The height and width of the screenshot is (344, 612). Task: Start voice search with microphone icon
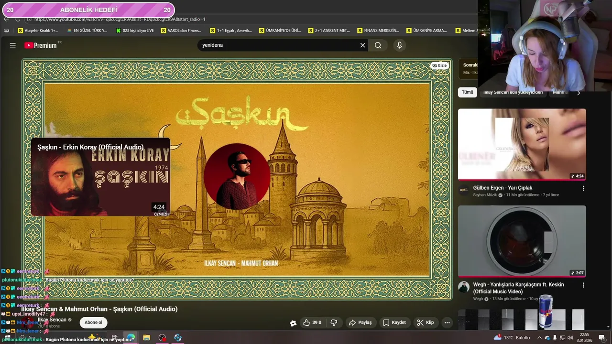(x=400, y=45)
